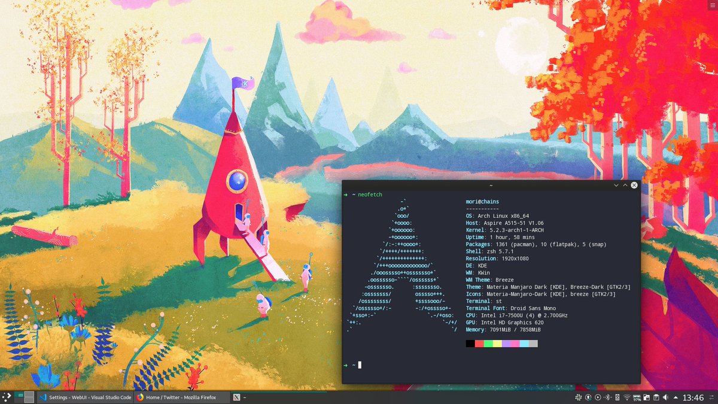Viewport: 718px width, 404px height.
Task: Click the Host: Aspire A515-51 line
Action: point(504,223)
